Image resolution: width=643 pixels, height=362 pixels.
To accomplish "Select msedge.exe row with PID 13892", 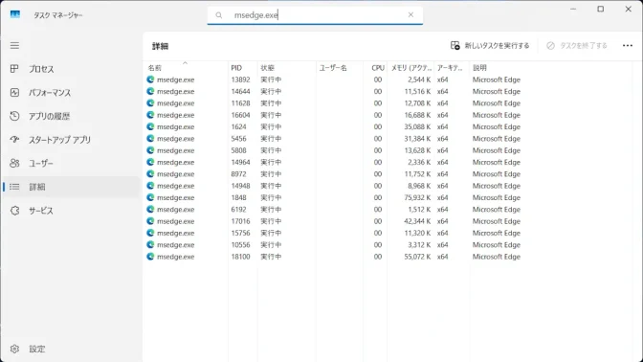I will click(x=388, y=79).
